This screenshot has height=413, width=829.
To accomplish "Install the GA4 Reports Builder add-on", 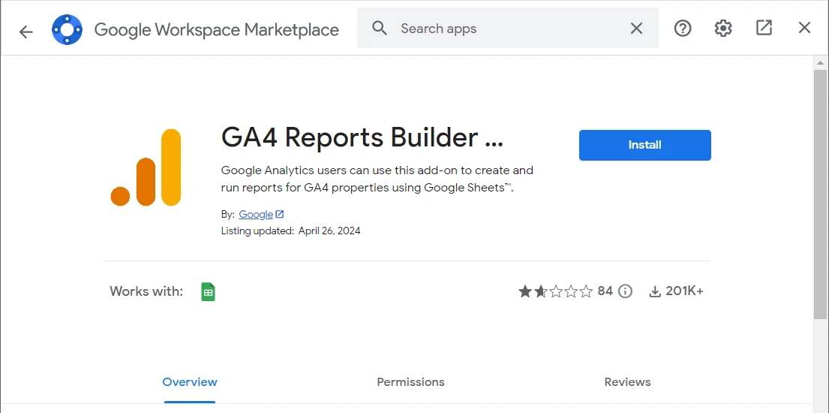I will [645, 145].
